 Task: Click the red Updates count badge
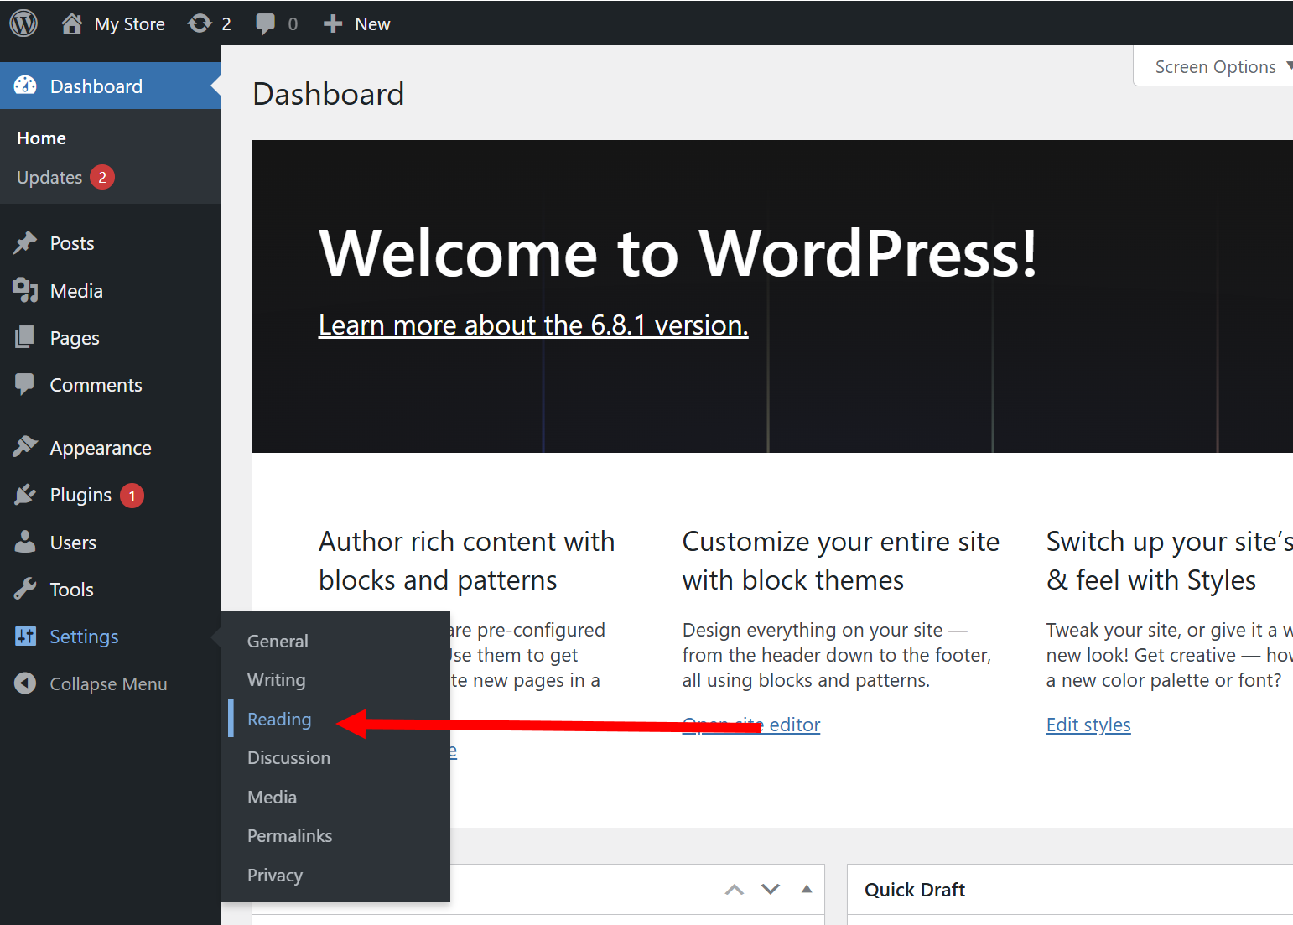(x=102, y=177)
